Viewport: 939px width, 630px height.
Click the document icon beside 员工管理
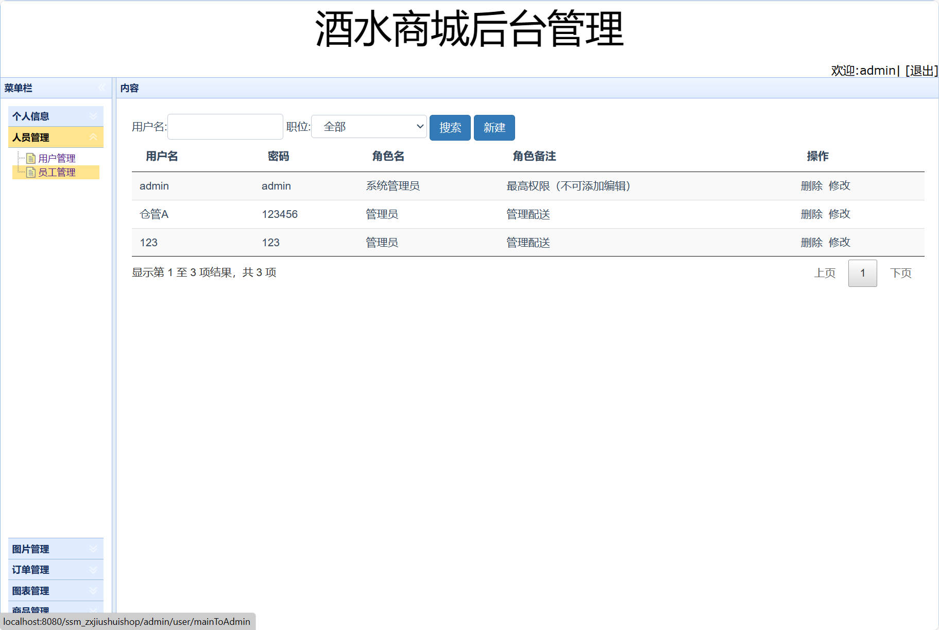point(30,172)
